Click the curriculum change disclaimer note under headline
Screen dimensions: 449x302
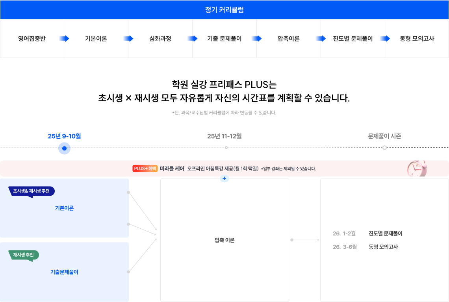(x=224, y=113)
